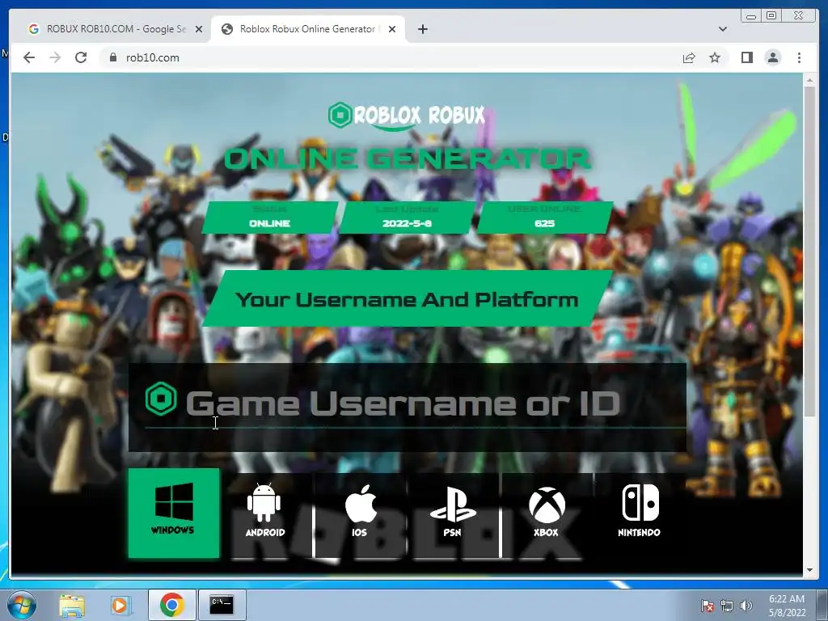828x621 pixels.
Task: Reload the rob10.com page
Action: (81, 57)
